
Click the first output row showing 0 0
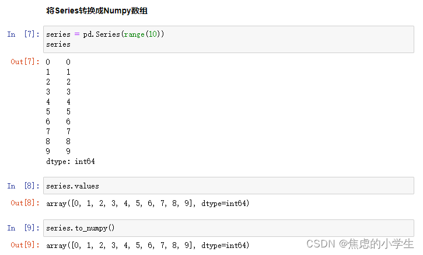[x=58, y=62]
